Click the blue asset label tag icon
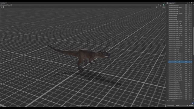Viewport: 194px width, 109px height. pyautogui.click(x=192, y=103)
